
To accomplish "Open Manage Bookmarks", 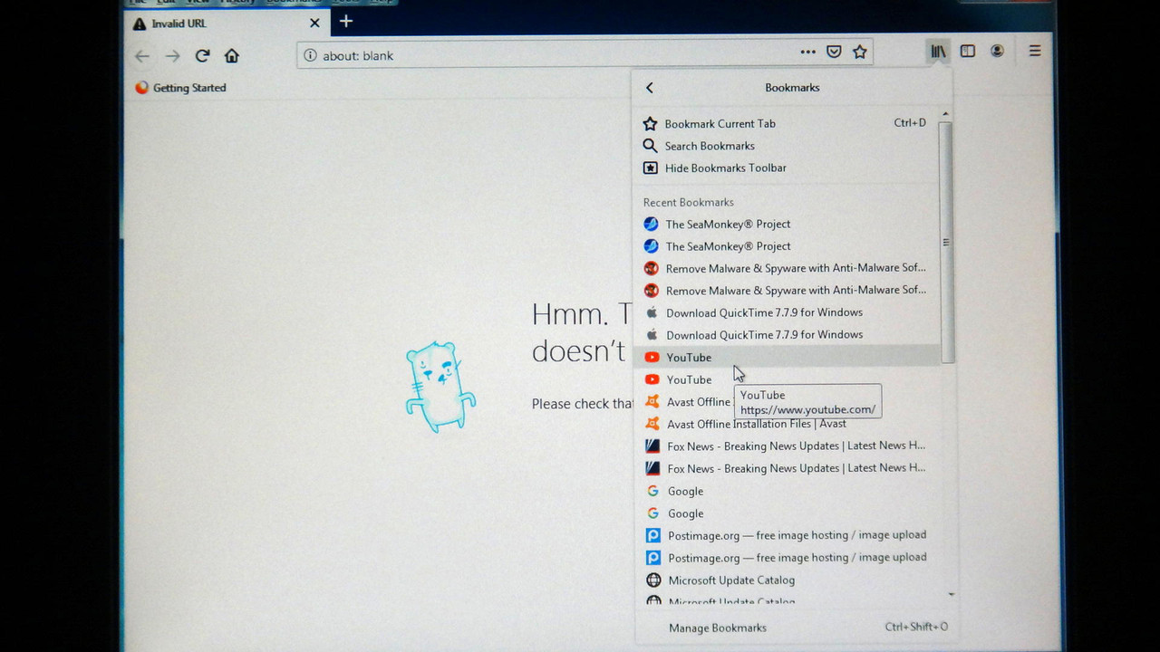I will [794, 628].
